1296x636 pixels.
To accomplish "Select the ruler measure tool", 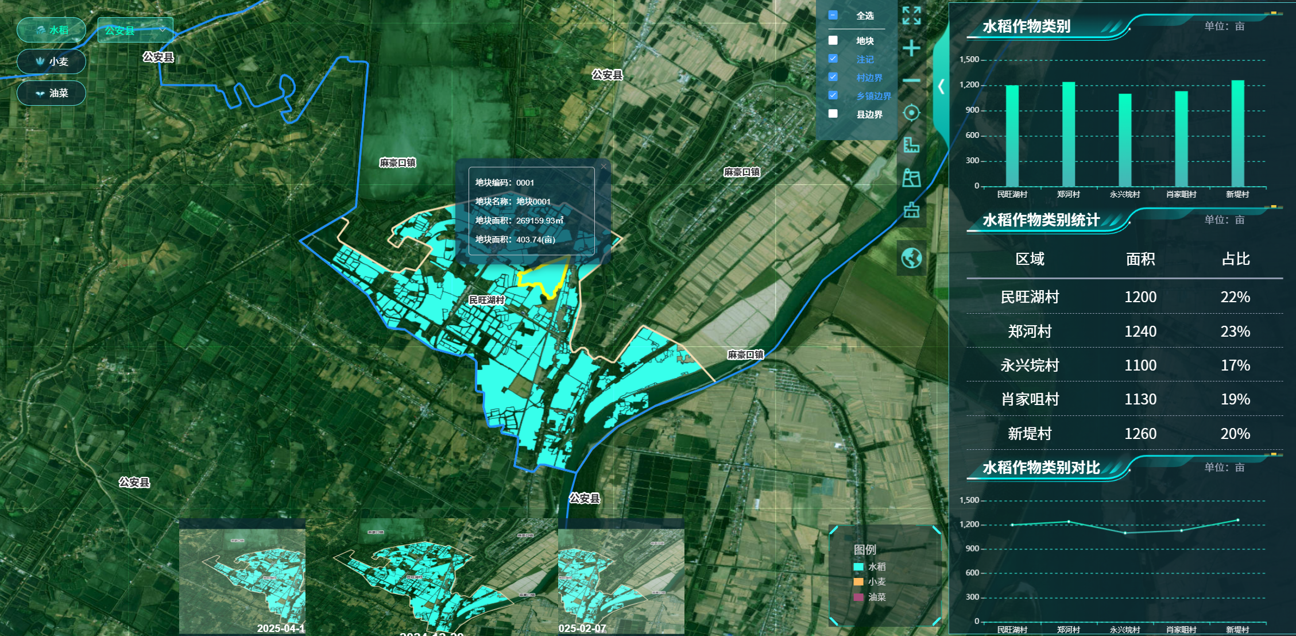I will click(911, 145).
